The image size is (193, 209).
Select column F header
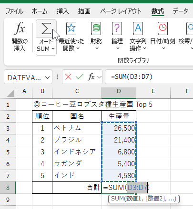pyautogui.click(x=182, y=93)
